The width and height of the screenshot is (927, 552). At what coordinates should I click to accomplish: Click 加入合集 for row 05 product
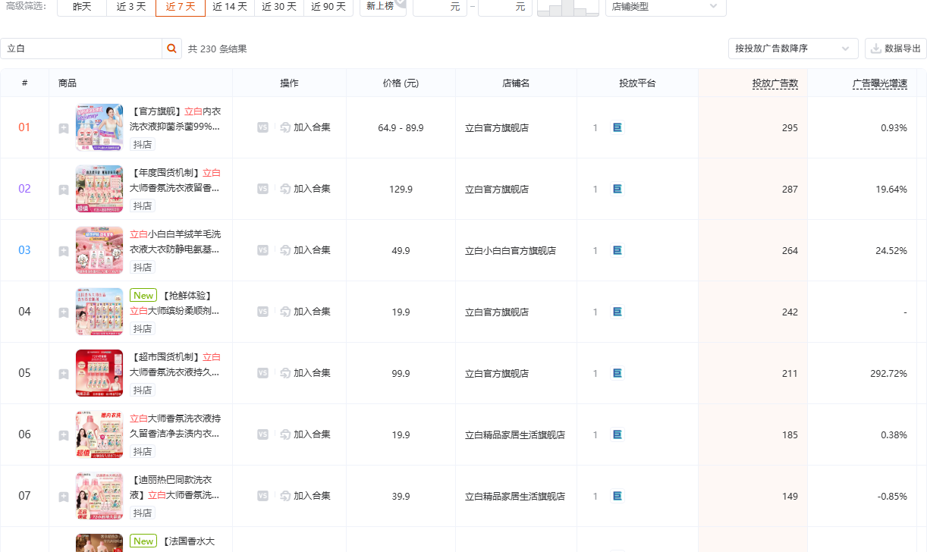tap(306, 373)
